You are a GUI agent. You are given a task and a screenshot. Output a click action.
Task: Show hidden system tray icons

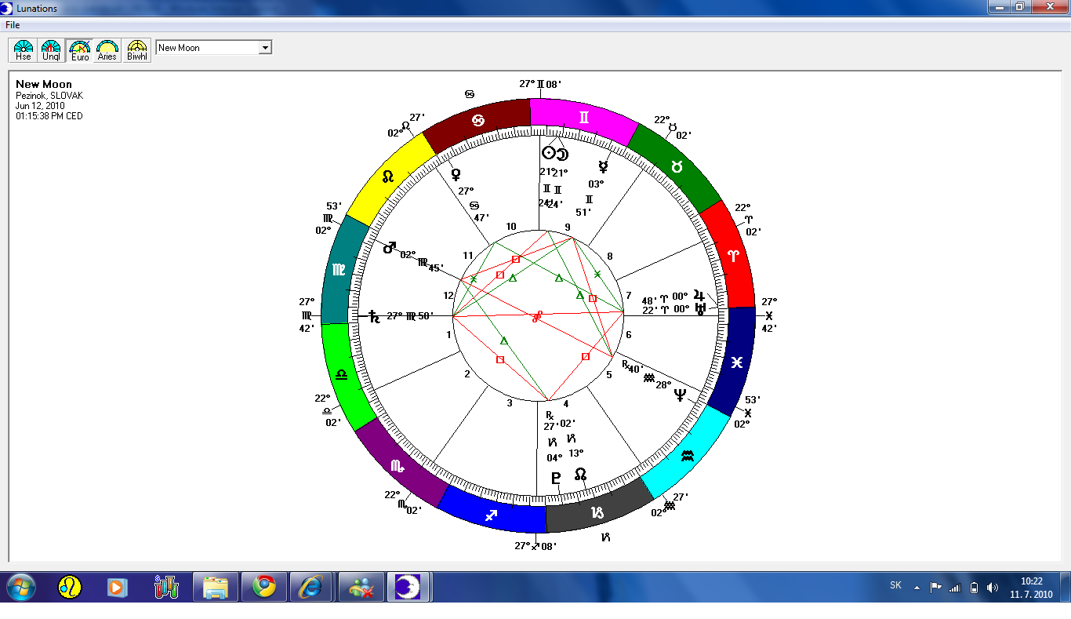pos(917,587)
